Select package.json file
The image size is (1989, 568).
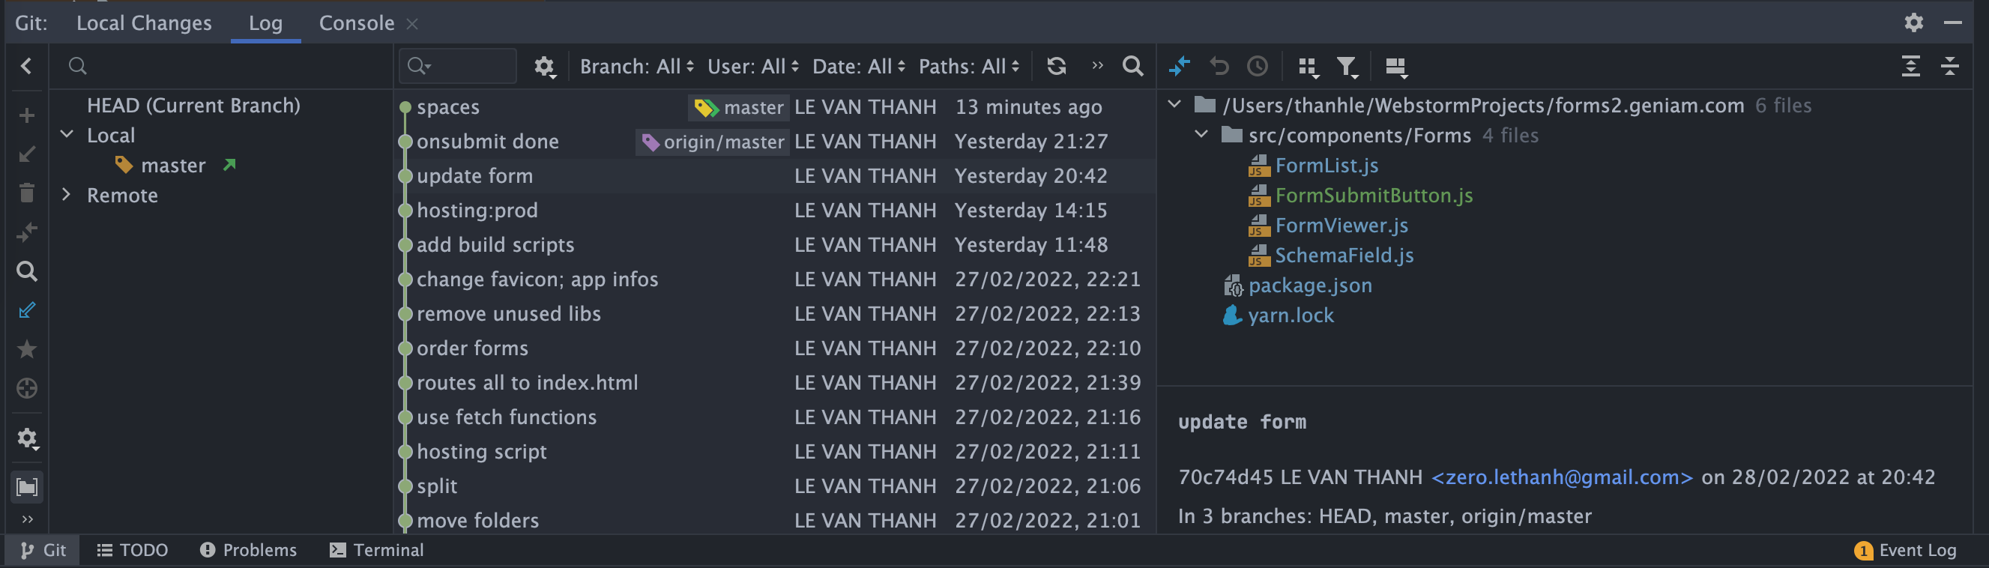tap(1309, 285)
